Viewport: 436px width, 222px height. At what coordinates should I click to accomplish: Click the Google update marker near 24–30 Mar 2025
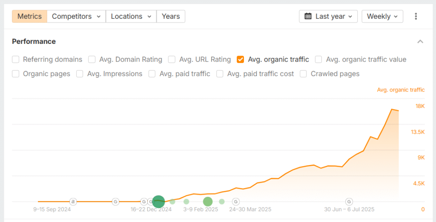[x=235, y=202]
